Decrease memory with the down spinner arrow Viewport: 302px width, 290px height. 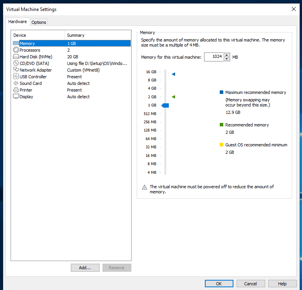coord(227,59)
